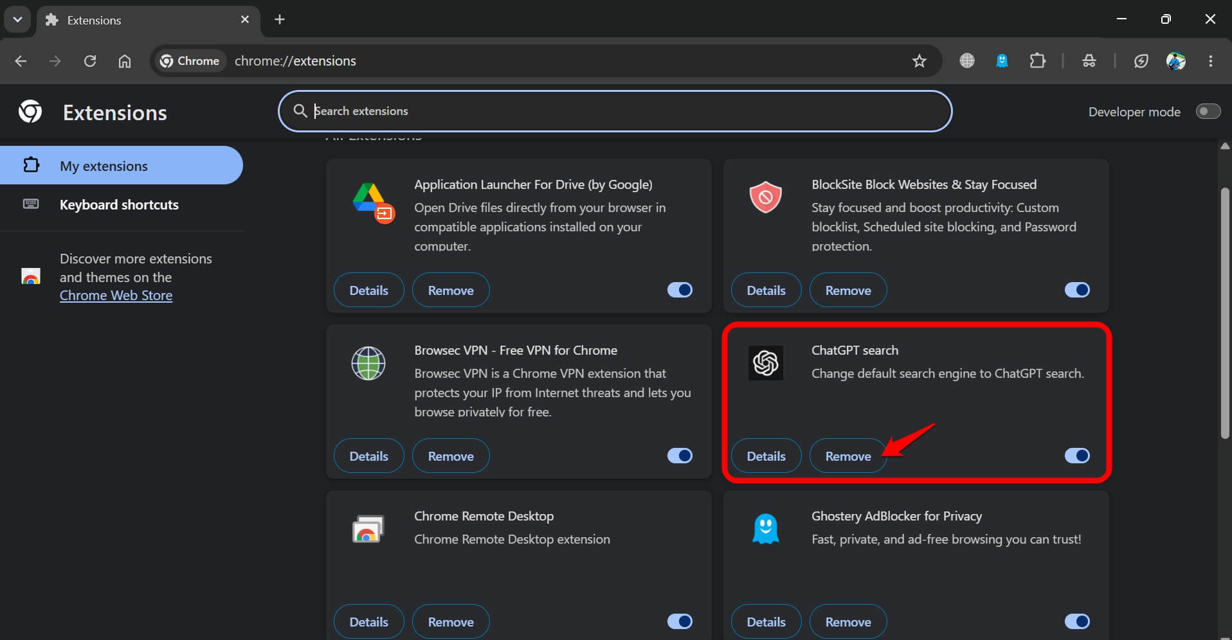Click Ghostery AdBlocker ghost icon
Screen dimensions: 1232x640
pyautogui.click(x=765, y=529)
